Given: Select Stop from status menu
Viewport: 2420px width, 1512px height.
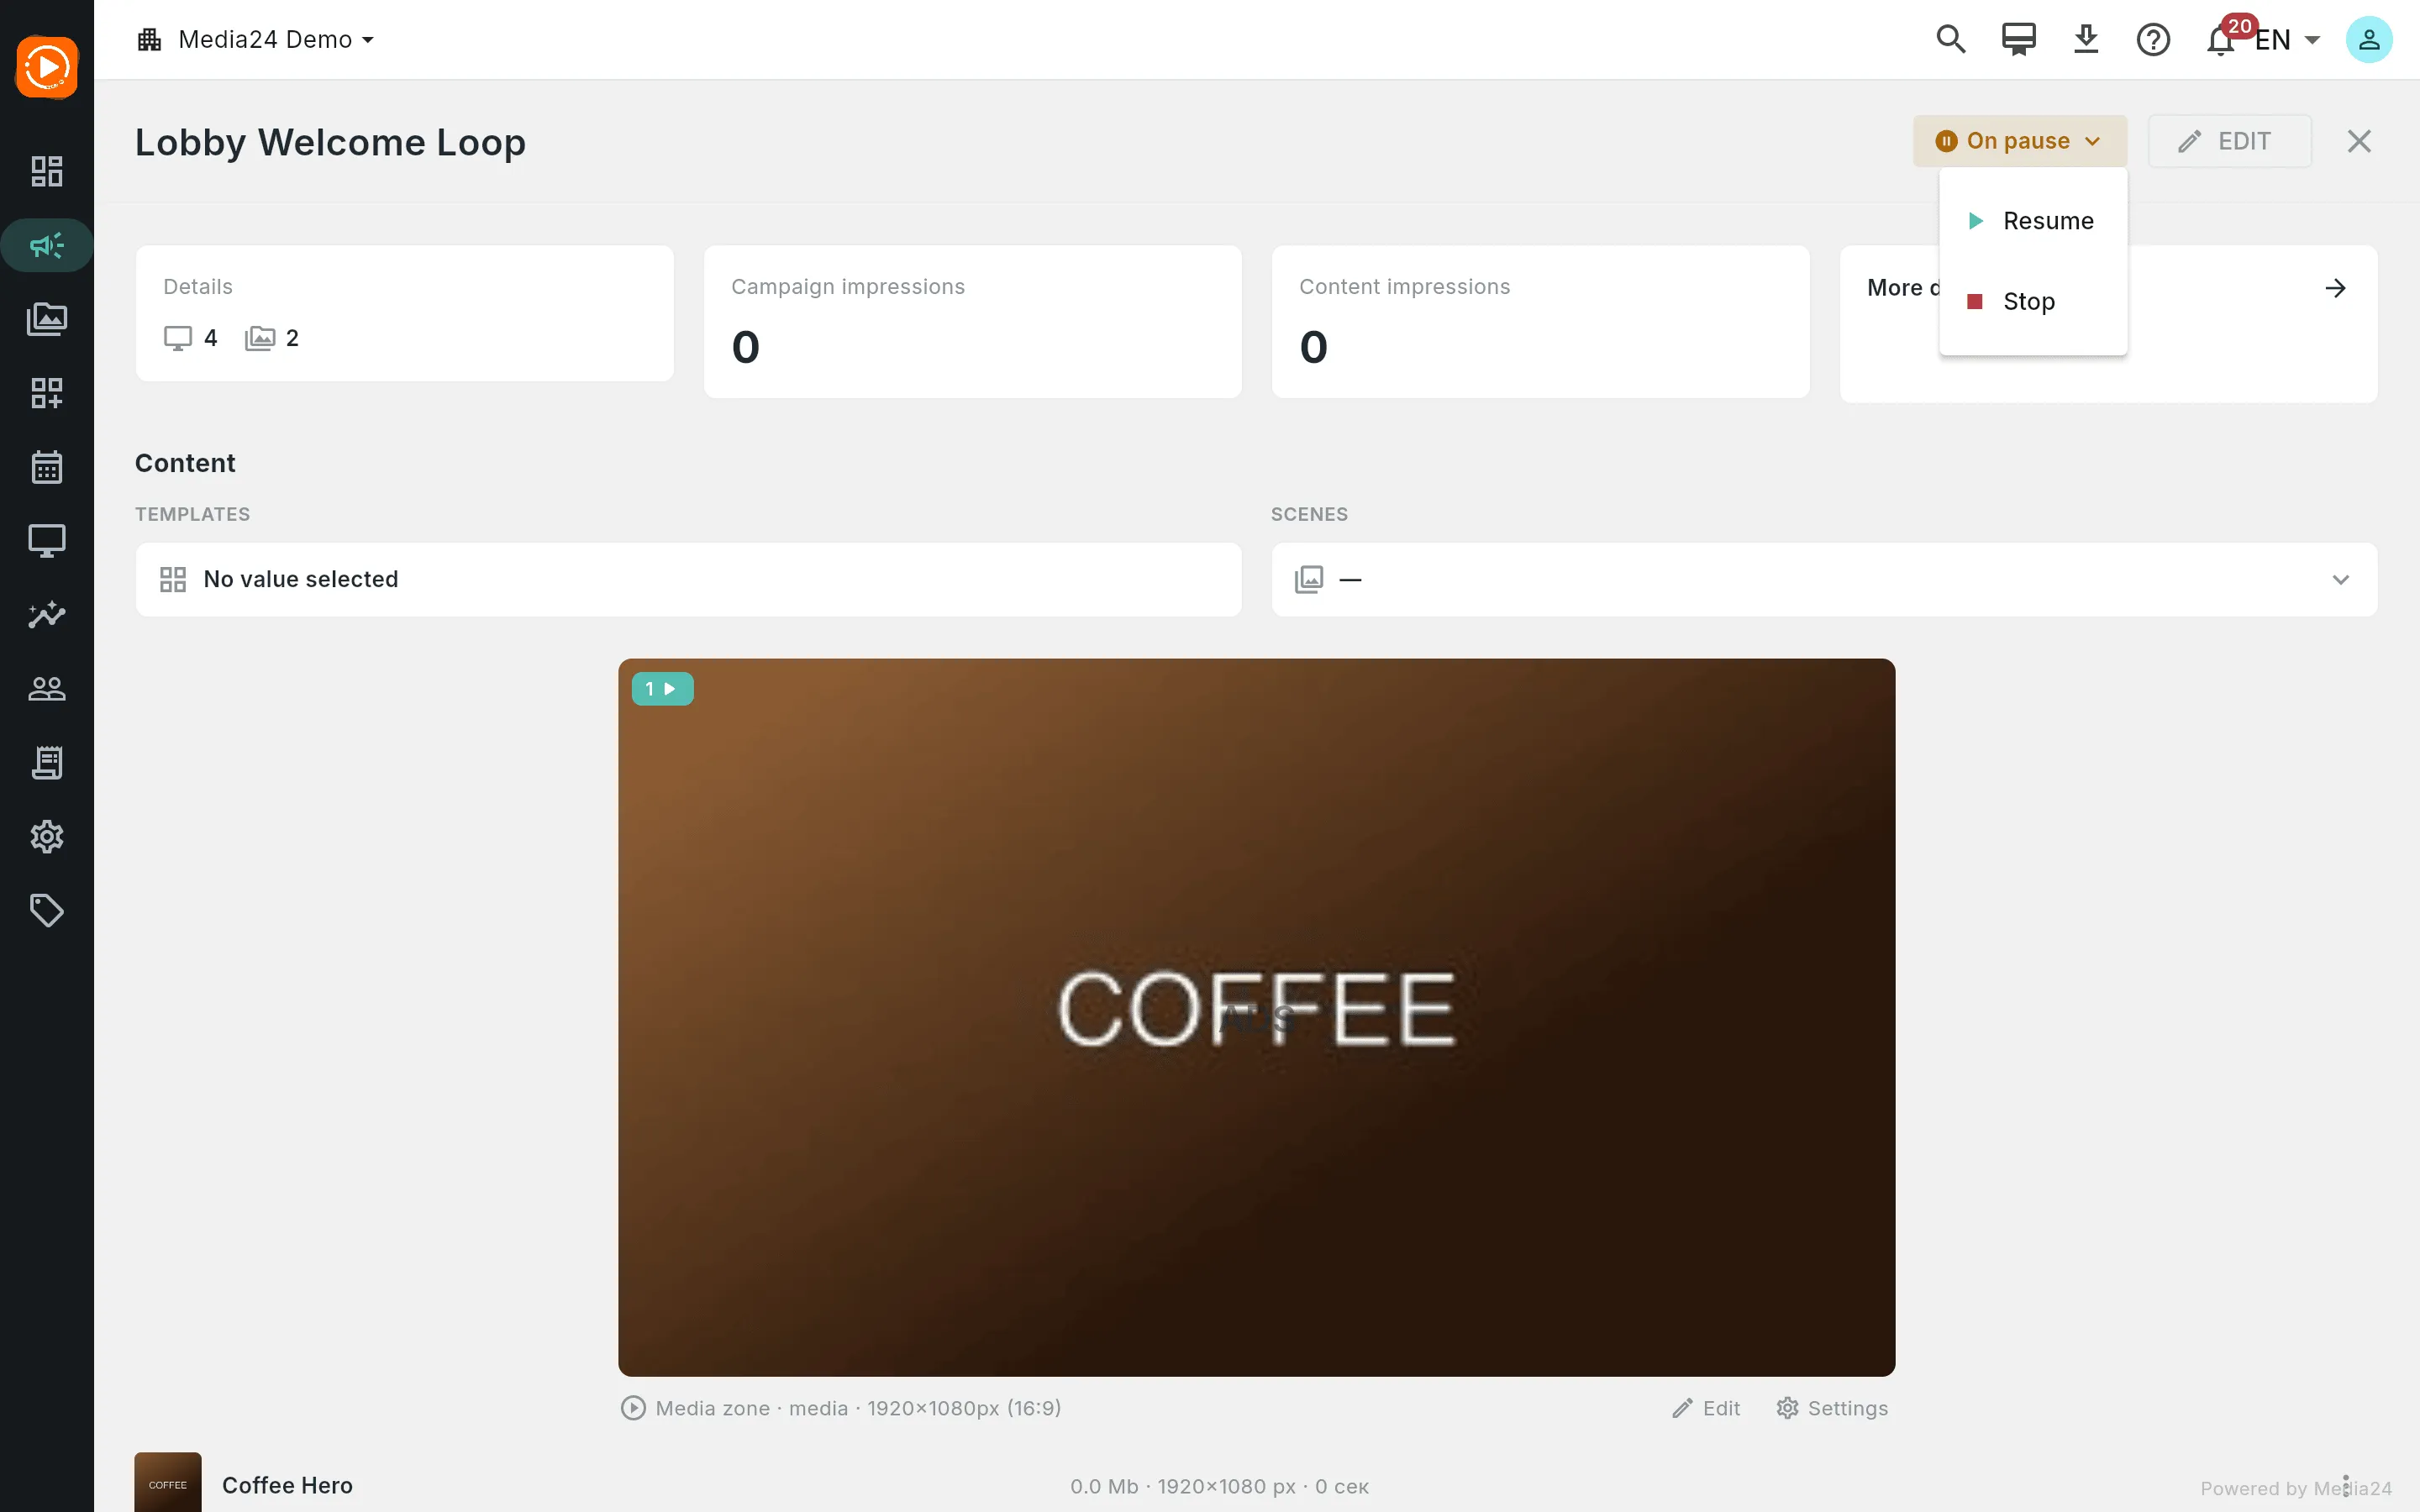Looking at the screenshot, I should (2032, 301).
